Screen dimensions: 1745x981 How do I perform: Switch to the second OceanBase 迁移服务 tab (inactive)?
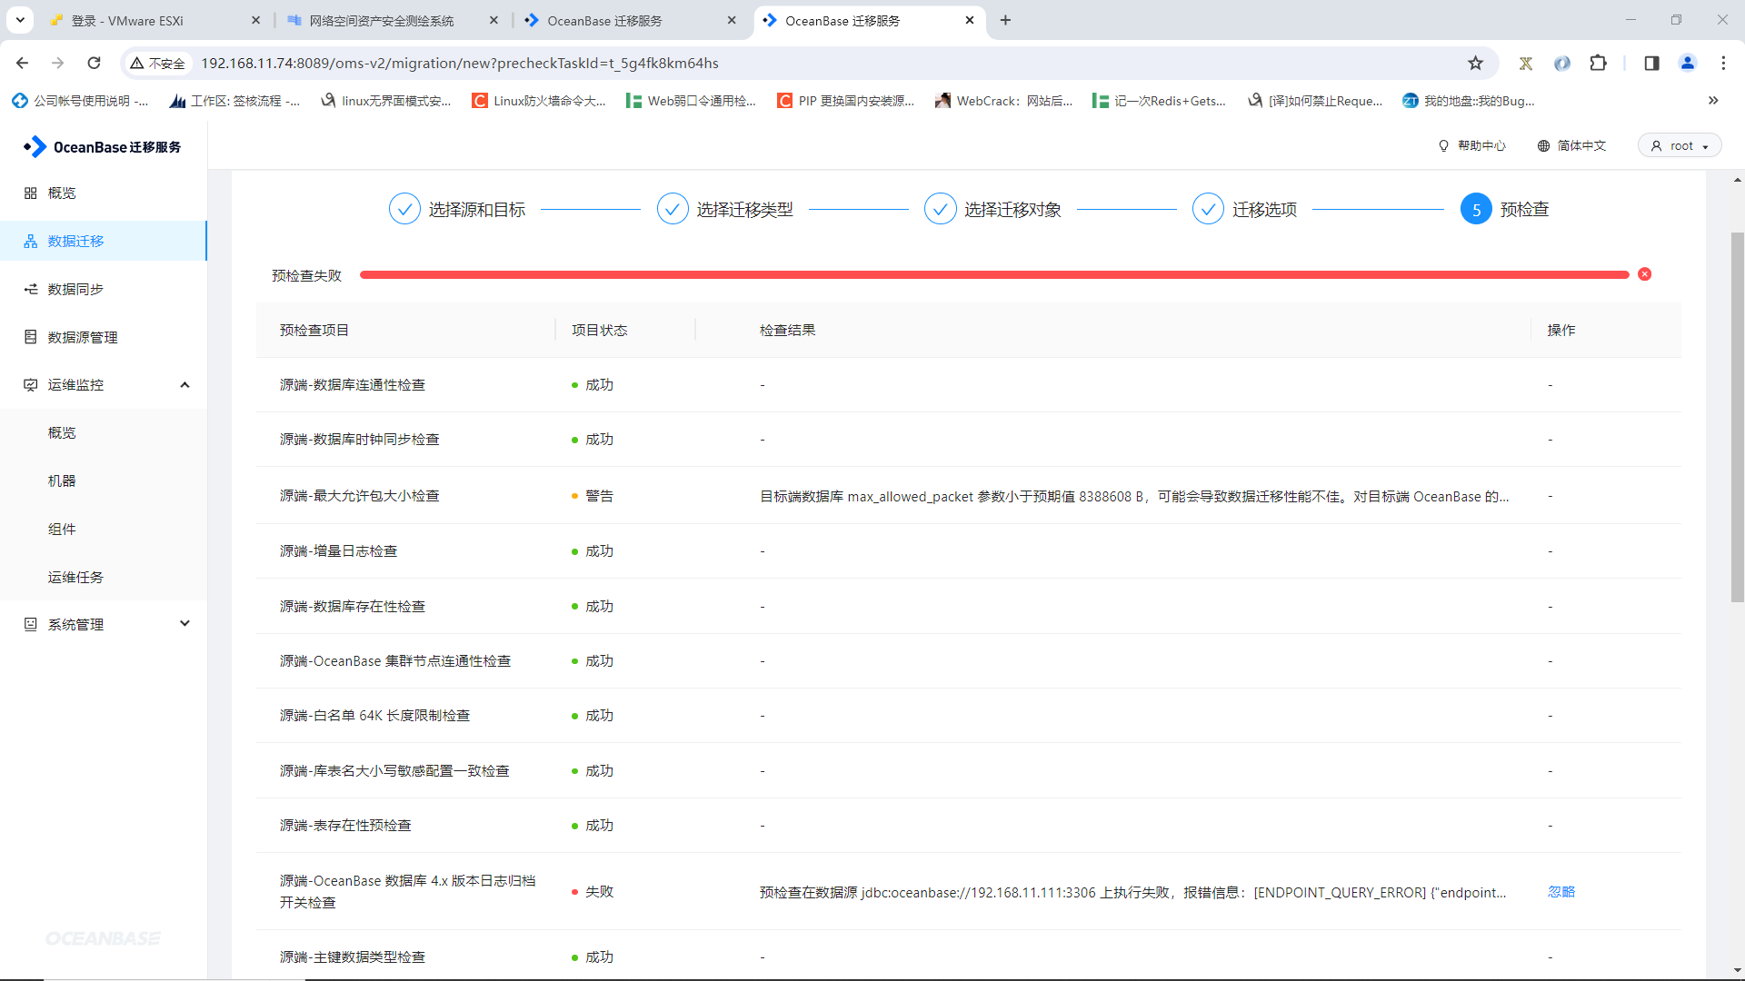[631, 20]
